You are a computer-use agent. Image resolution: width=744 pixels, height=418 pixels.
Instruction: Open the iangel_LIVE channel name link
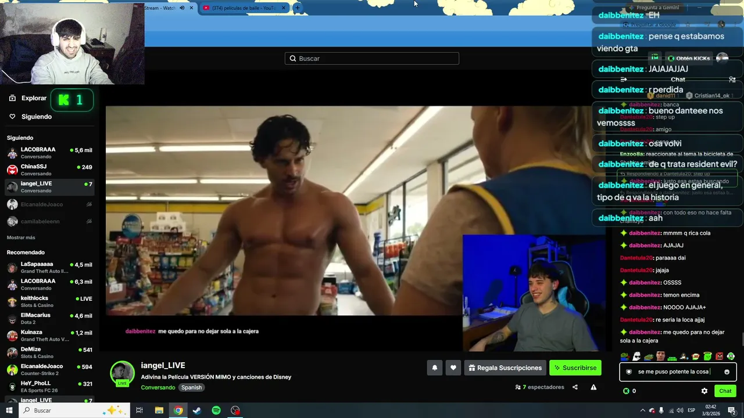163,365
